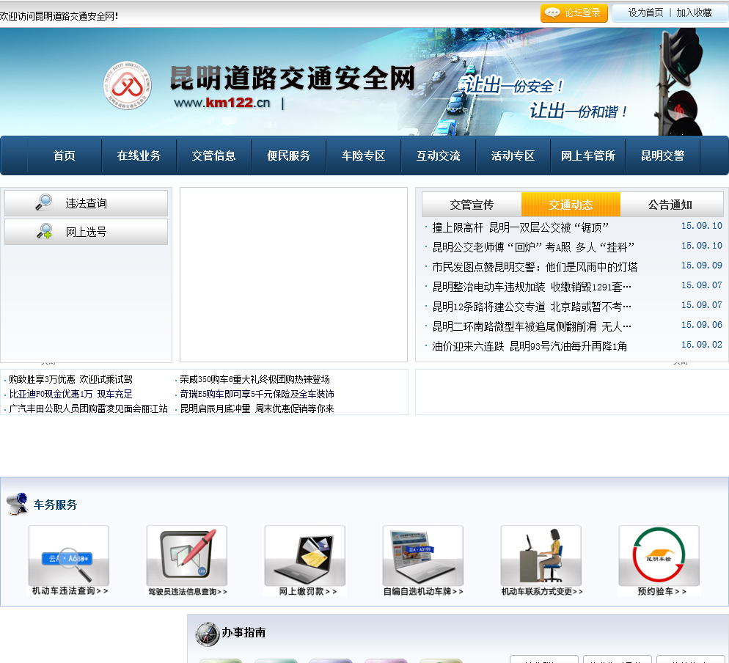Click date 15.09.09 in news list
Viewport: 729px width, 663px height.
click(x=702, y=265)
